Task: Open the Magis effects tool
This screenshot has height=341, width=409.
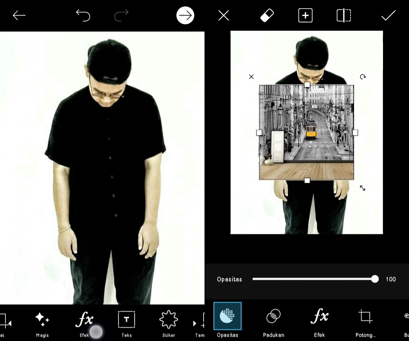Action: pyautogui.click(x=42, y=324)
